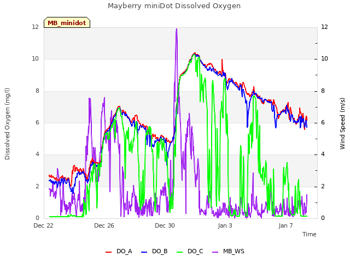Click the Jan 3 x-axis tick label
The width and height of the screenshot is (350, 262).
coord(225,225)
